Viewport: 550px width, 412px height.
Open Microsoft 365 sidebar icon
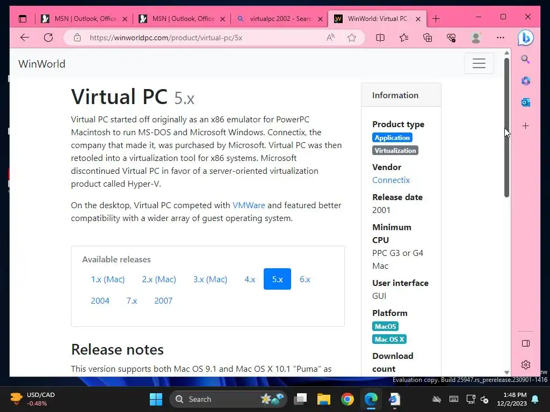tap(525, 81)
